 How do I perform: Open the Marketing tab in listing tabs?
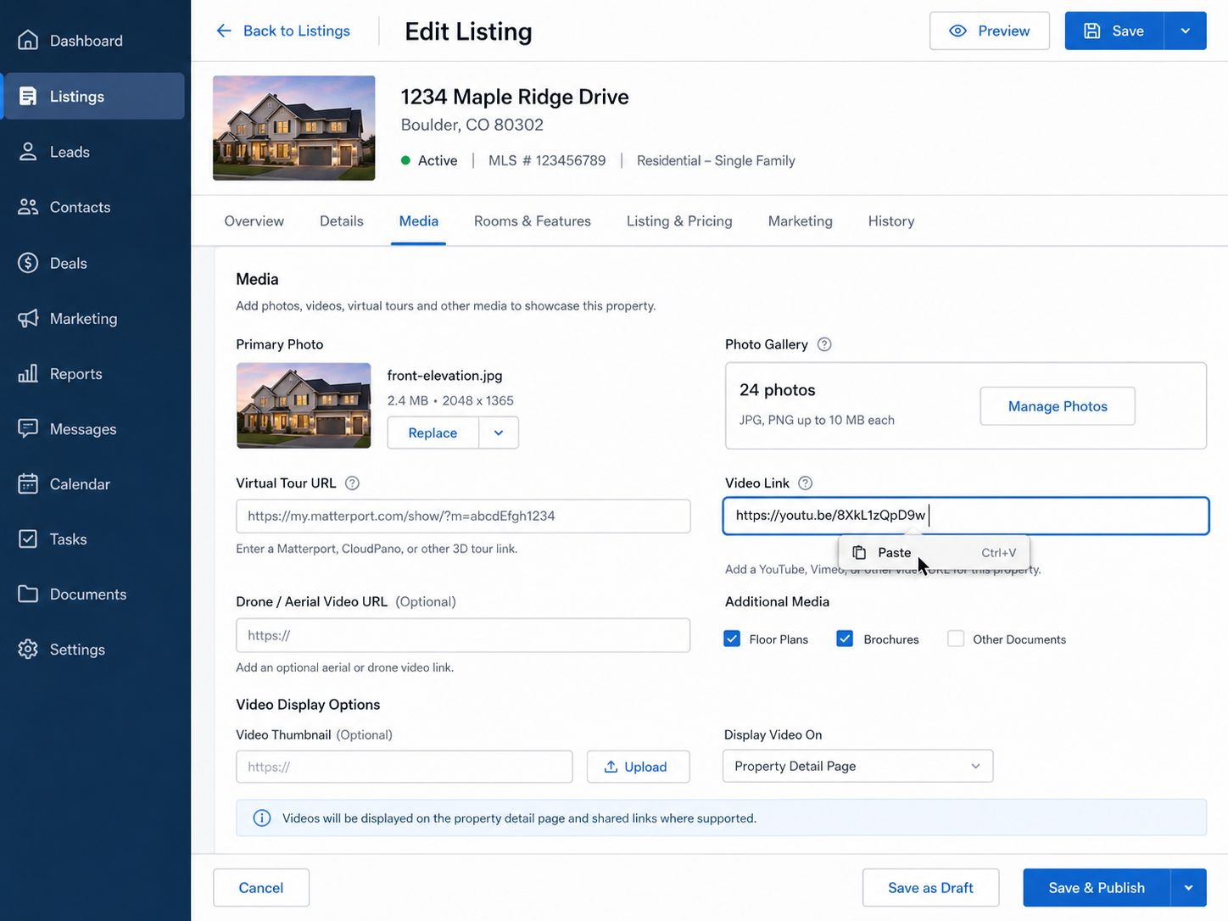(801, 221)
